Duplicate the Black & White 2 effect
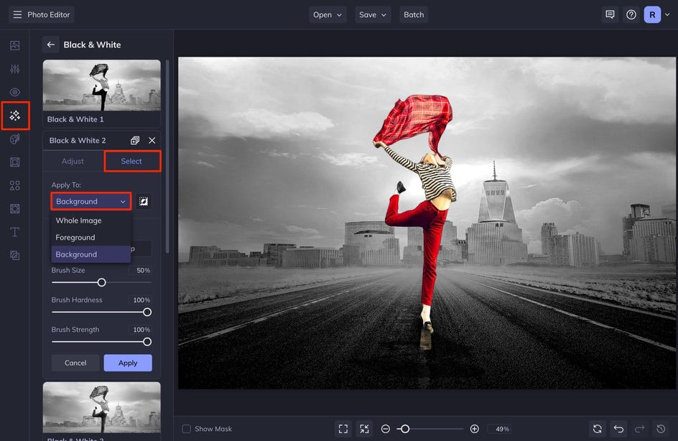The width and height of the screenshot is (678, 441). pyautogui.click(x=135, y=141)
